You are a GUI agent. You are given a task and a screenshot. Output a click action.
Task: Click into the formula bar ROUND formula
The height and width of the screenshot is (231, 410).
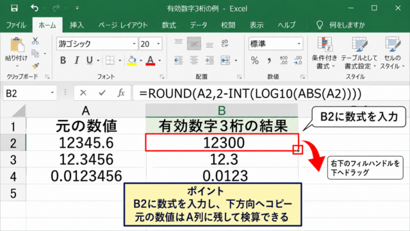pos(271,93)
